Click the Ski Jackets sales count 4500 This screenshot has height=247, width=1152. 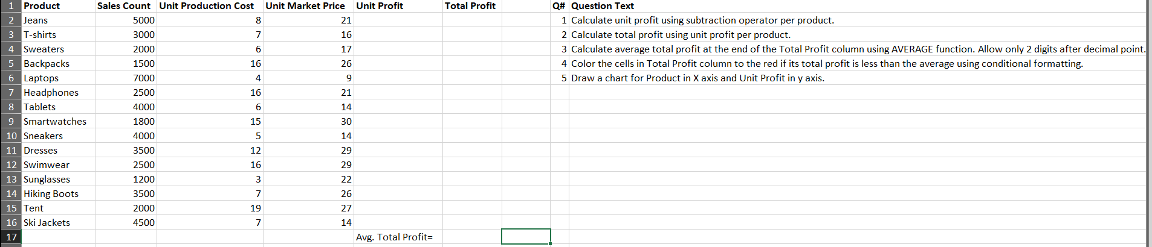tap(126, 222)
